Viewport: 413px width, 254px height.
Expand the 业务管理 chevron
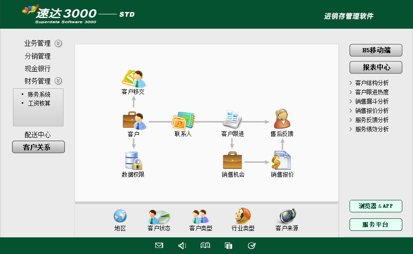point(58,43)
